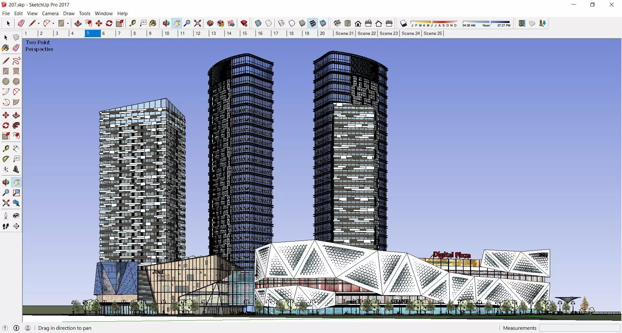Toggle Terrain in location toolbar
Image resolution: width=622 pixels, height=333 pixels.
[532, 23]
